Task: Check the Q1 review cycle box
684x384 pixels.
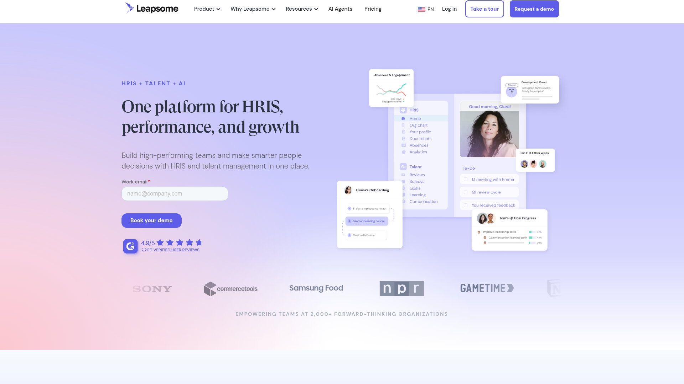Action: pyautogui.click(x=466, y=192)
